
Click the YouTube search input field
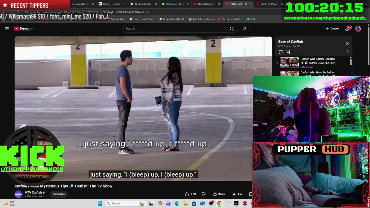tap(174, 29)
